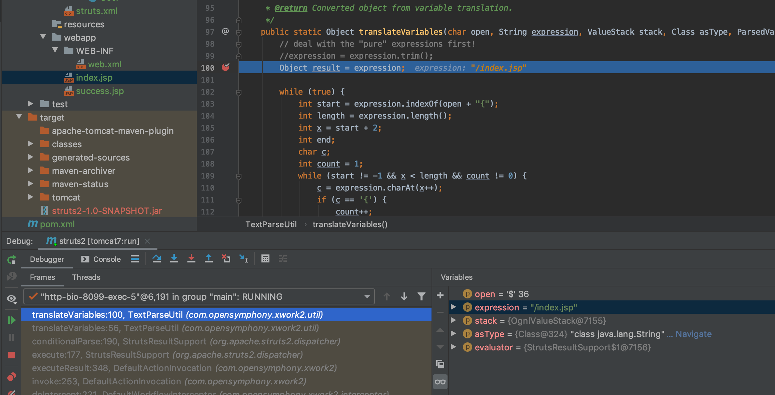Click the Step Over debugger icon
The image size is (775, 395).
[156, 259]
